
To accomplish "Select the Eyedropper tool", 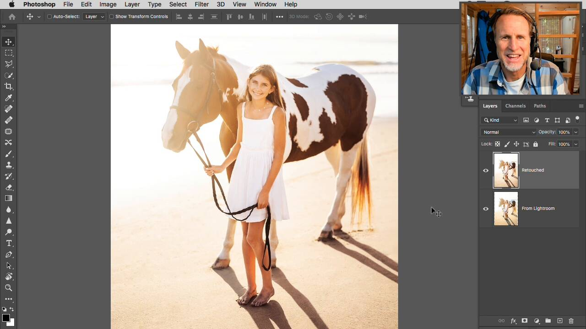I will click(x=8, y=98).
